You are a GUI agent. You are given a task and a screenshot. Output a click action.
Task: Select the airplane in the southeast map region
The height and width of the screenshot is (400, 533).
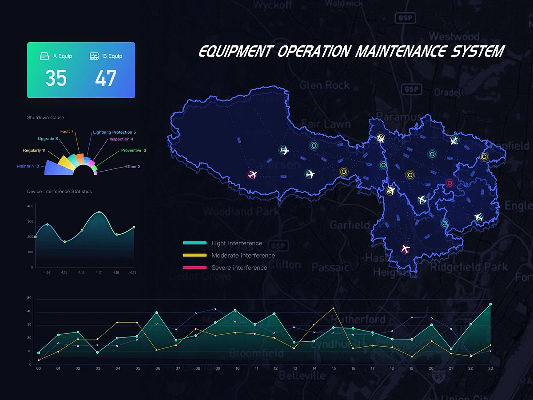(x=478, y=217)
